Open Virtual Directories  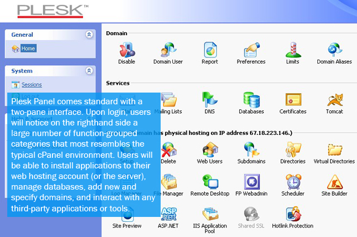(334, 151)
